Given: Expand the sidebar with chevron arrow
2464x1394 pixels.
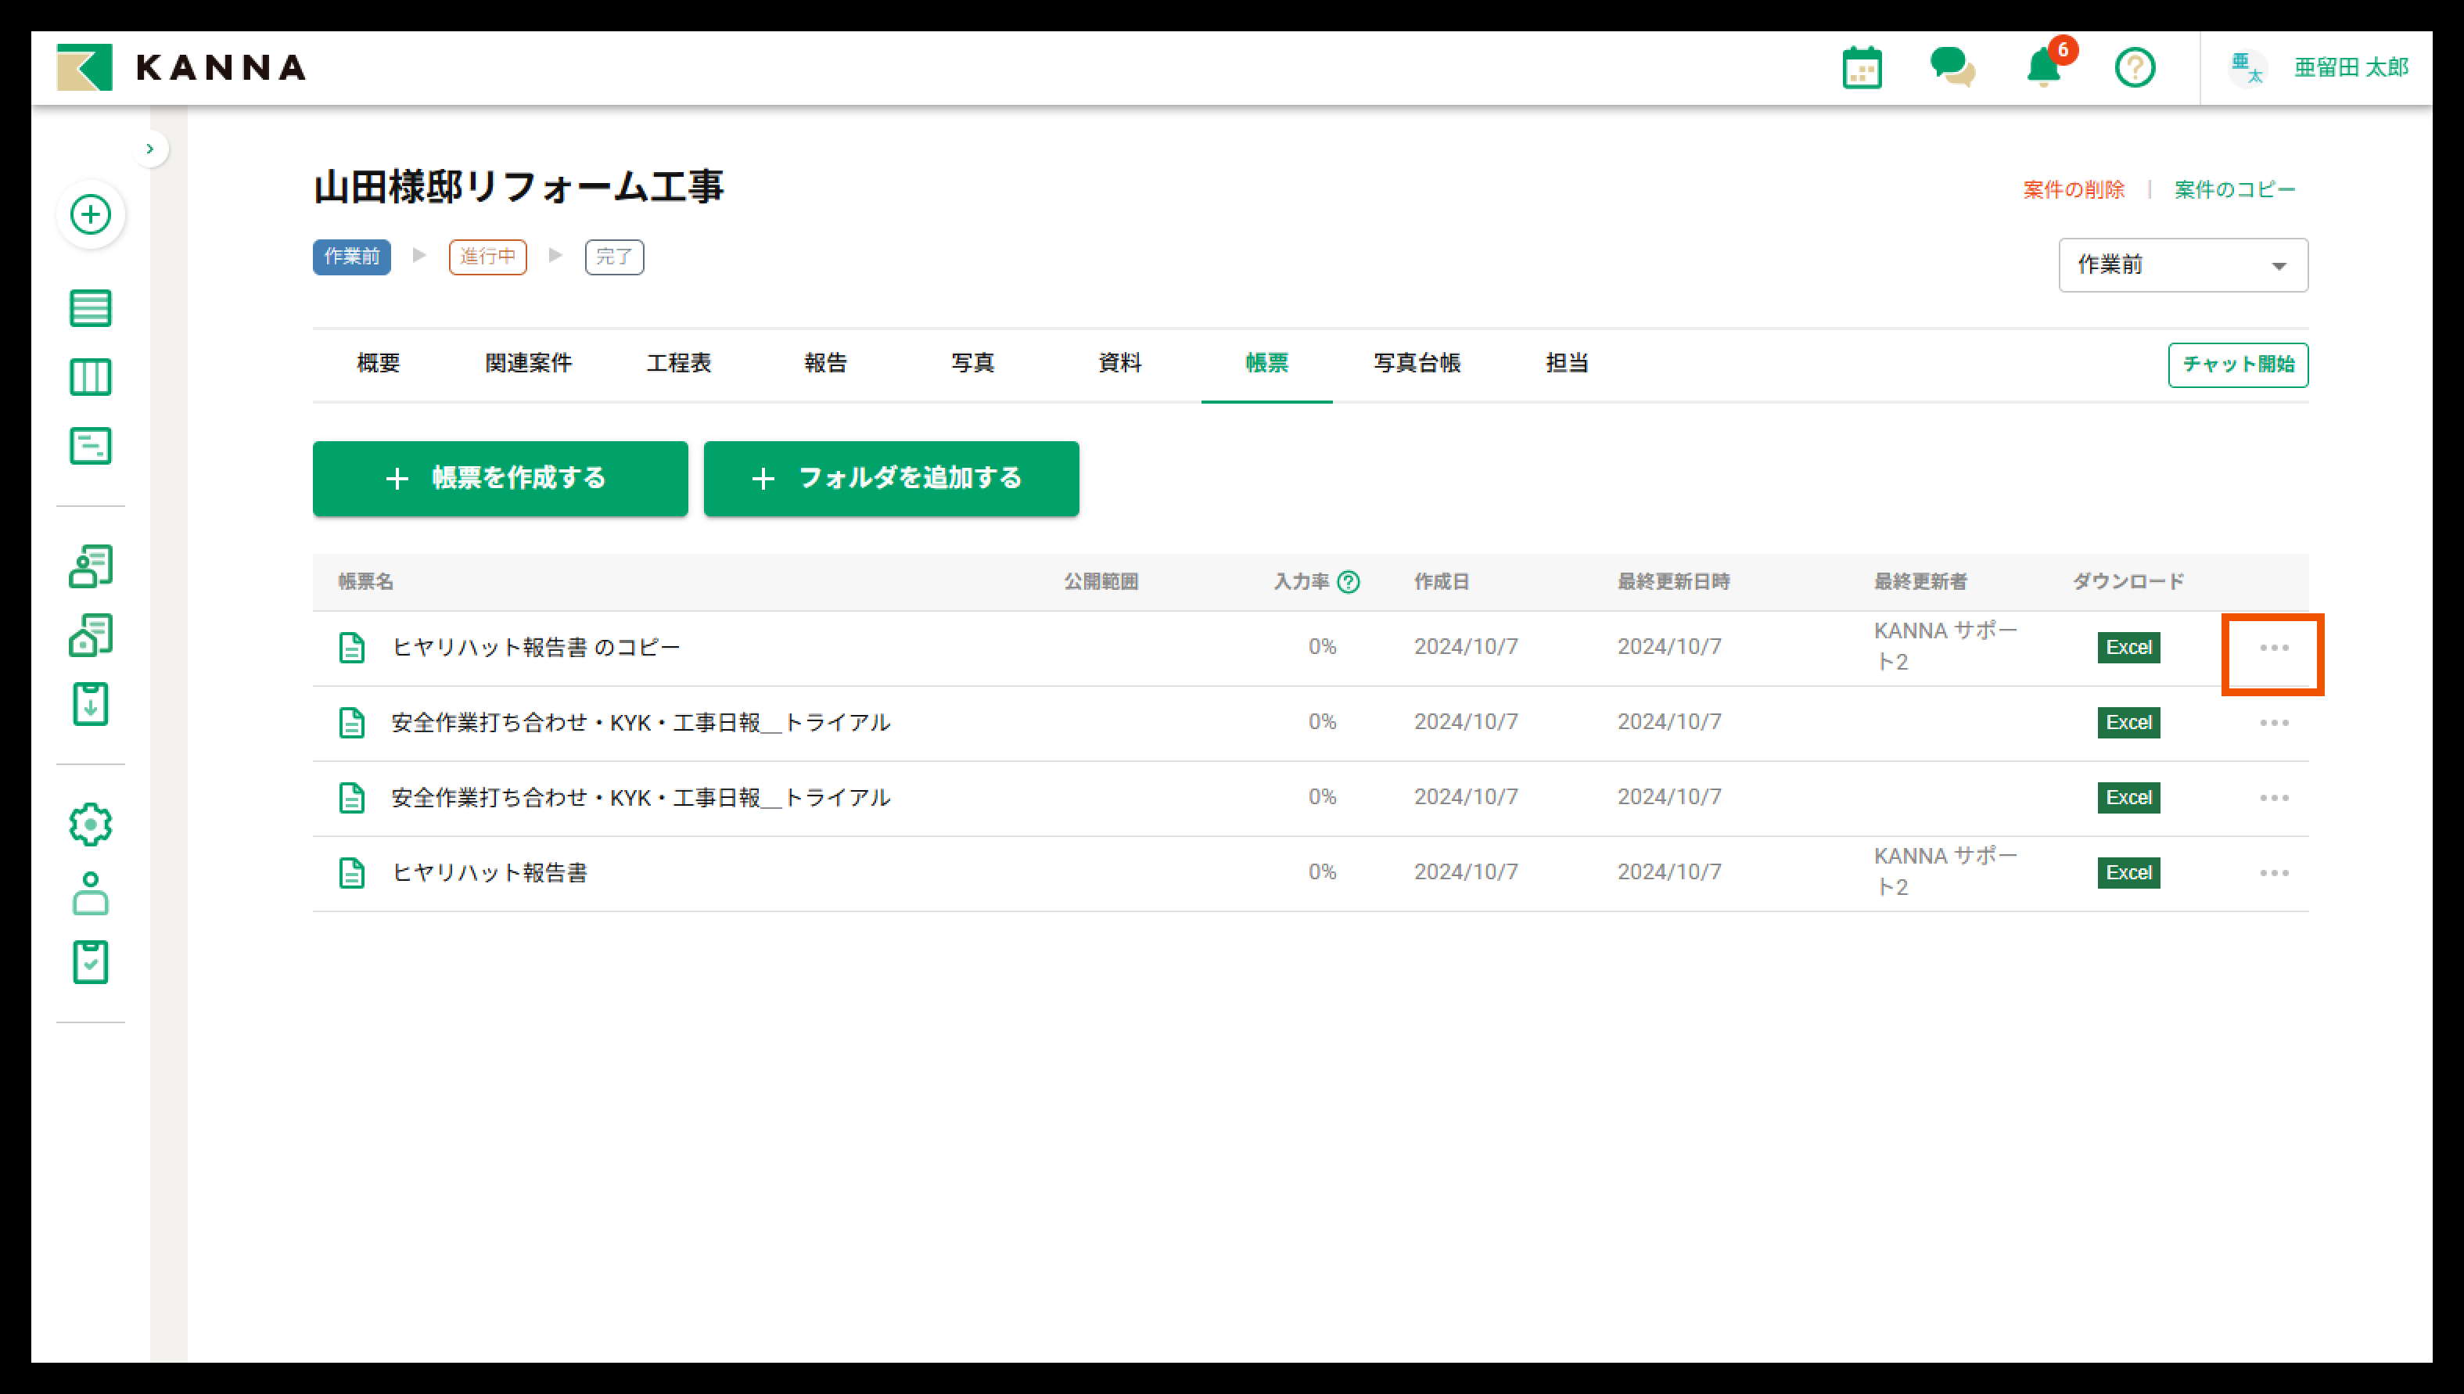Looking at the screenshot, I should [149, 149].
